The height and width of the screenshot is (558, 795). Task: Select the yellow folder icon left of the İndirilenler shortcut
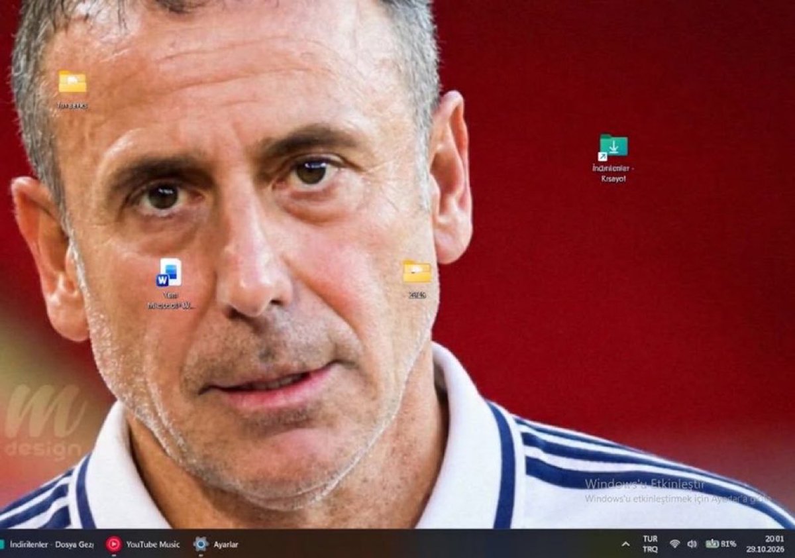pos(417,278)
